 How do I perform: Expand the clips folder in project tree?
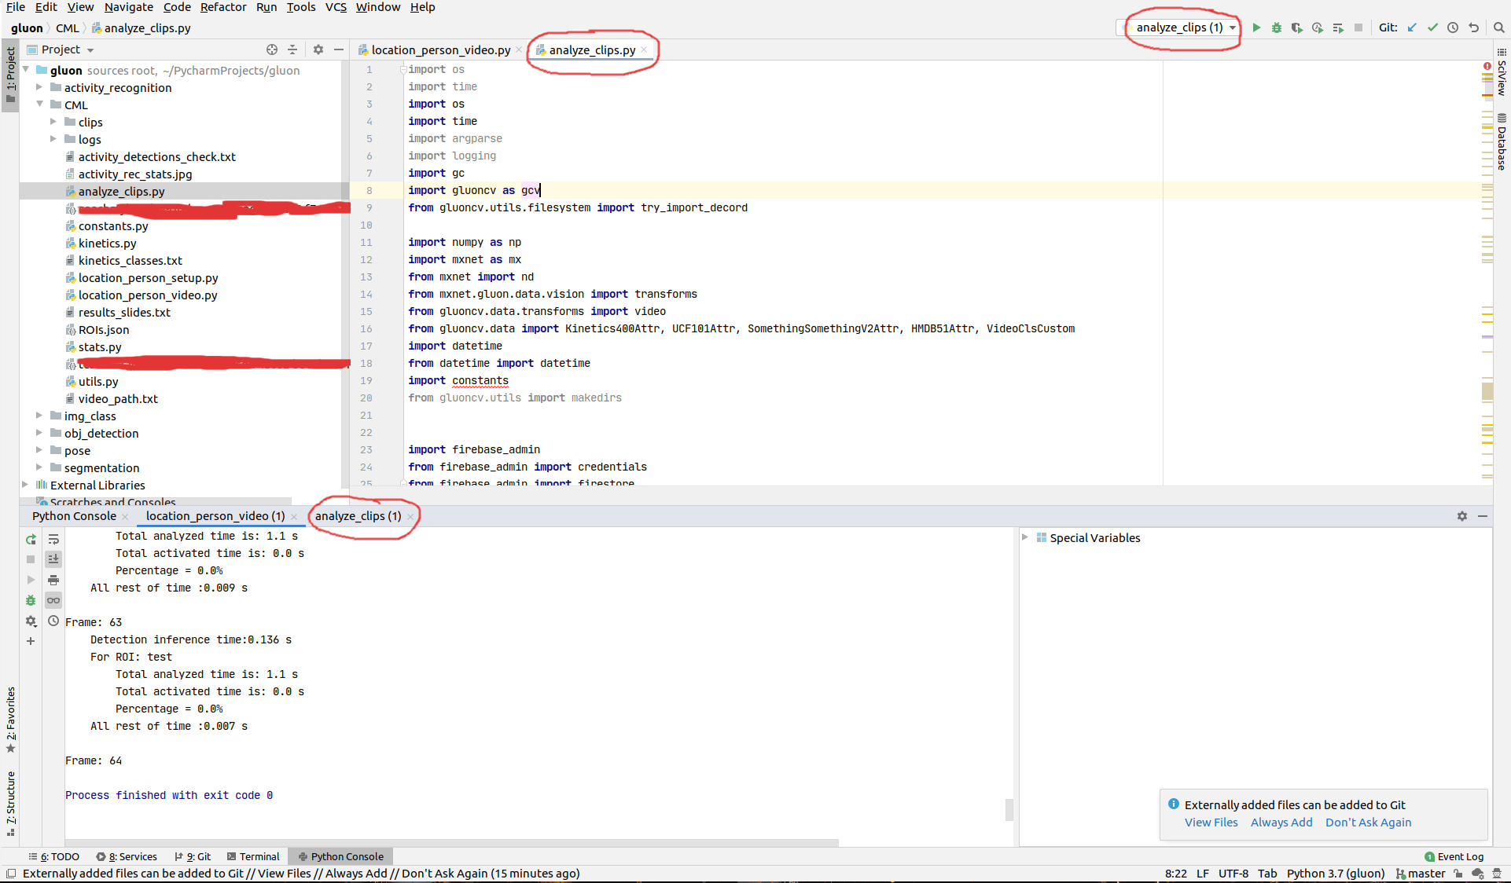(53, 122)
